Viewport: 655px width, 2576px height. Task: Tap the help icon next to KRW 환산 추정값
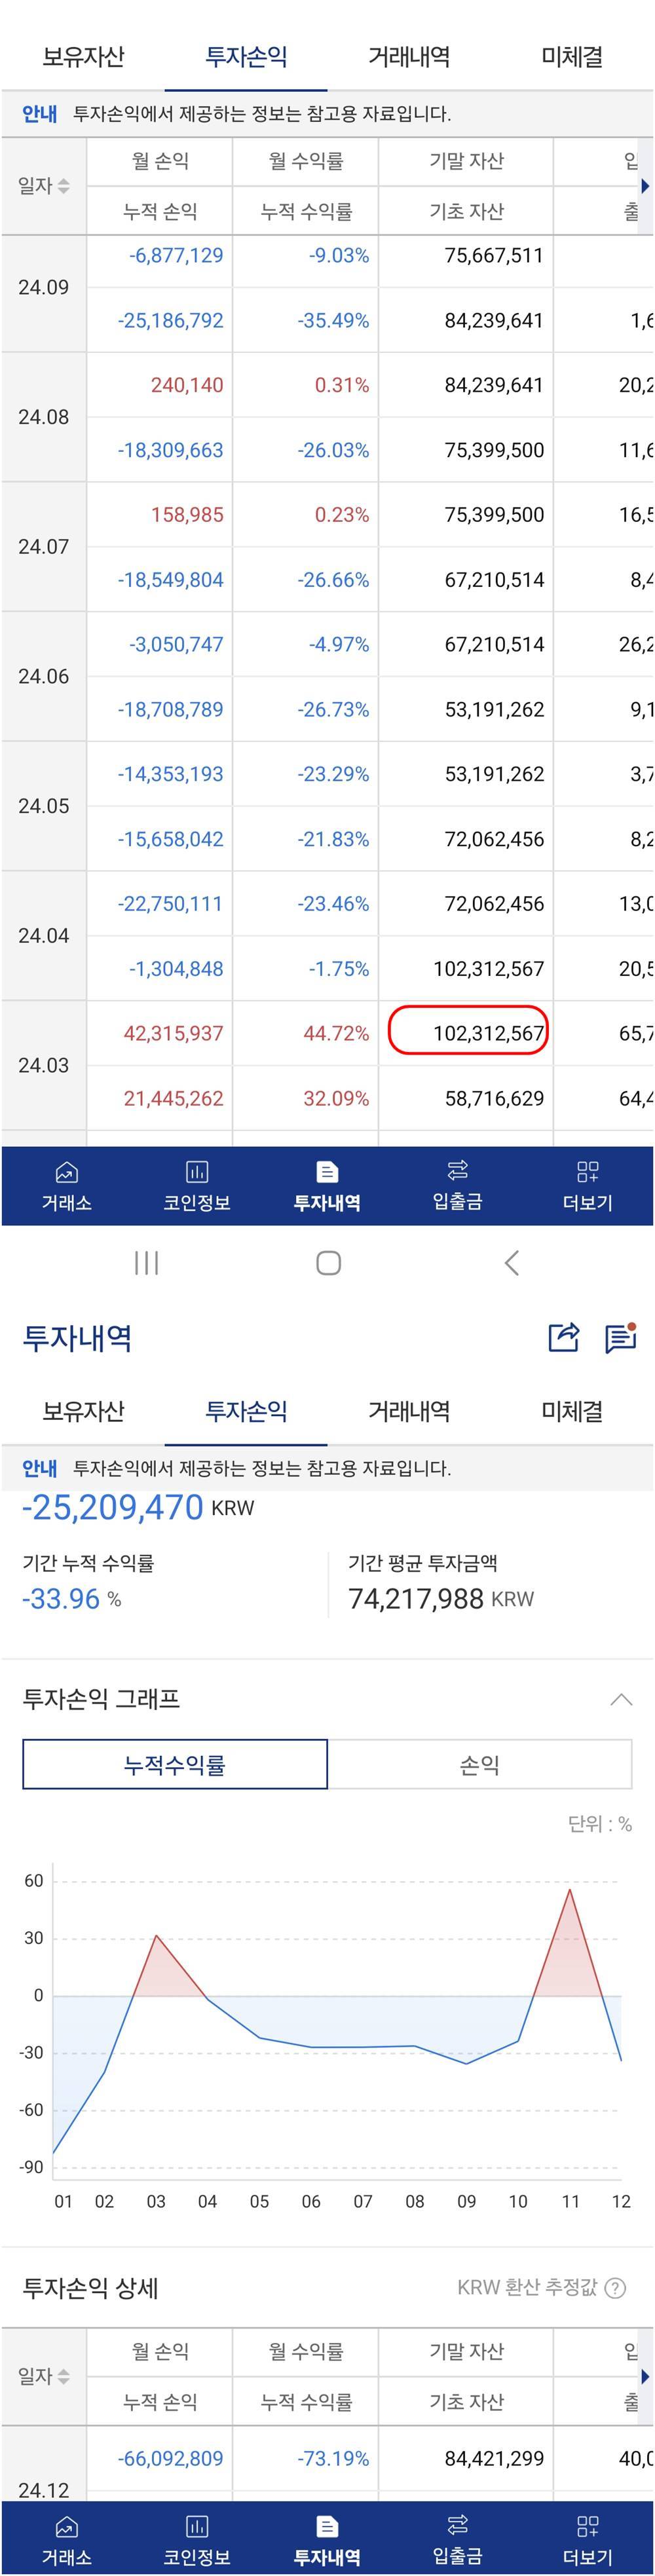[x=616, y=2287]
